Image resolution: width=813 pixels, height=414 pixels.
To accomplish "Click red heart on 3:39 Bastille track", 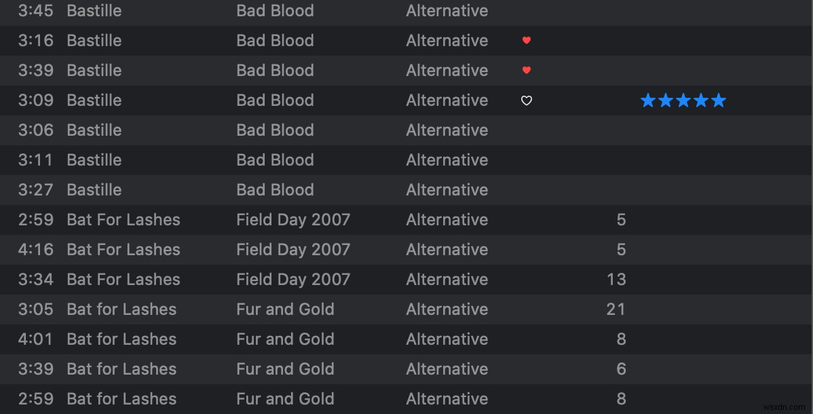I will (526, 71).
